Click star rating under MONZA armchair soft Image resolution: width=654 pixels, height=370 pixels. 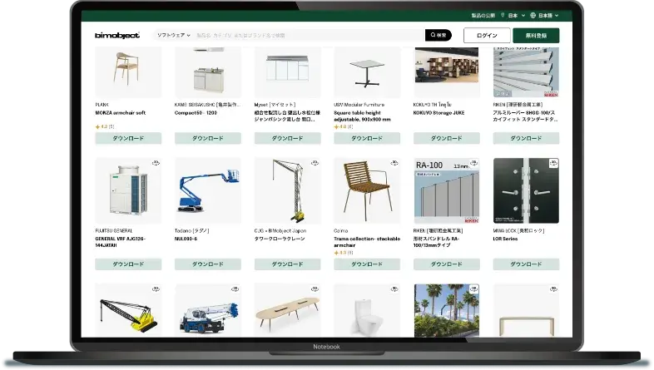point(105,126)
